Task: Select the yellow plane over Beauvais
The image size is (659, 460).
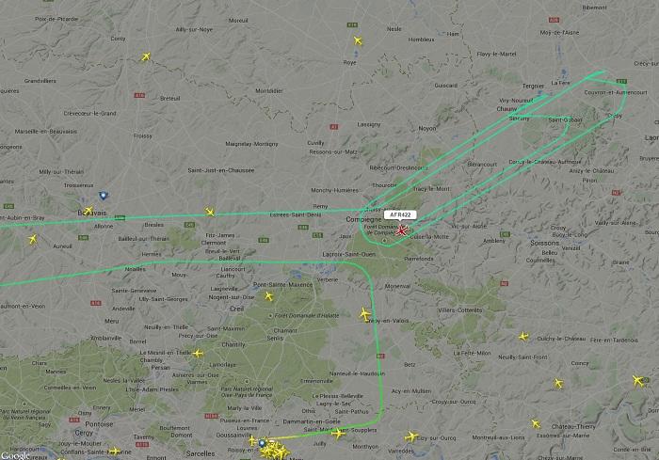Action: pos(88,210)
